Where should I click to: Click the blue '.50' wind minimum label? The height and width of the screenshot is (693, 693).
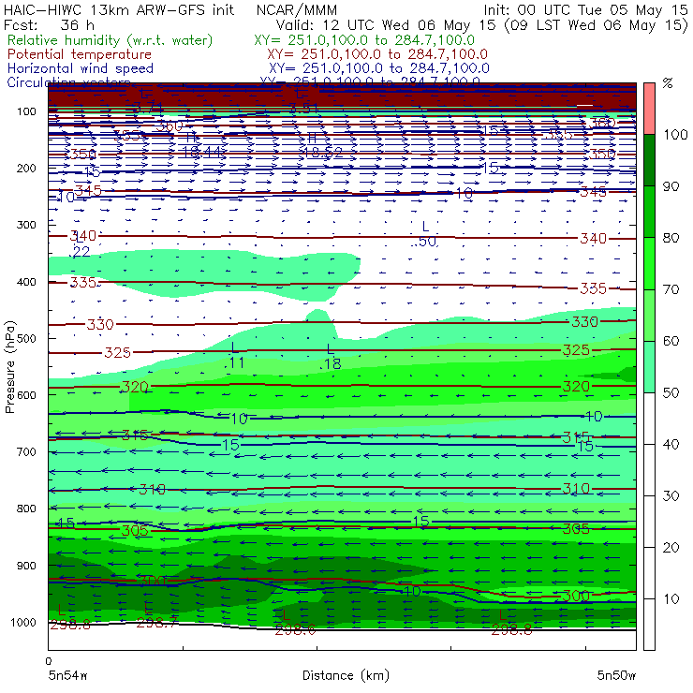click(424, 242)
